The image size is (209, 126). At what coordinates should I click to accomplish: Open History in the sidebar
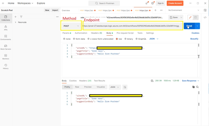5,67
